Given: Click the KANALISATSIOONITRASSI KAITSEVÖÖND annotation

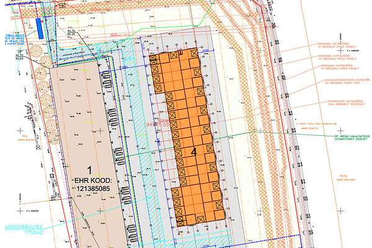Looking at the screenshot, I should pos(340,82).
